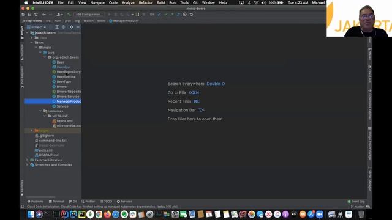Click the Git Push arrow icon
This screenshot has height=220, width=392.
[x=172, y=15]
